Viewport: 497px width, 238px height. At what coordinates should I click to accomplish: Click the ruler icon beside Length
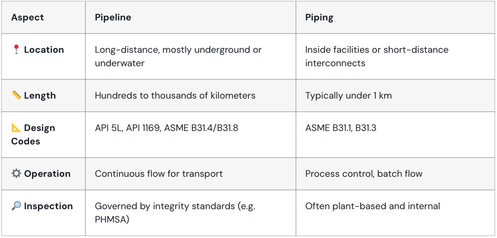(16, 95)
